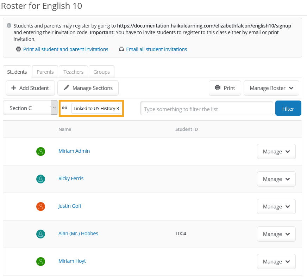Expand Manage menu for Justin Goff
Image resolution: width=307 pixels, height=279 pixels.
click(276, 206)
